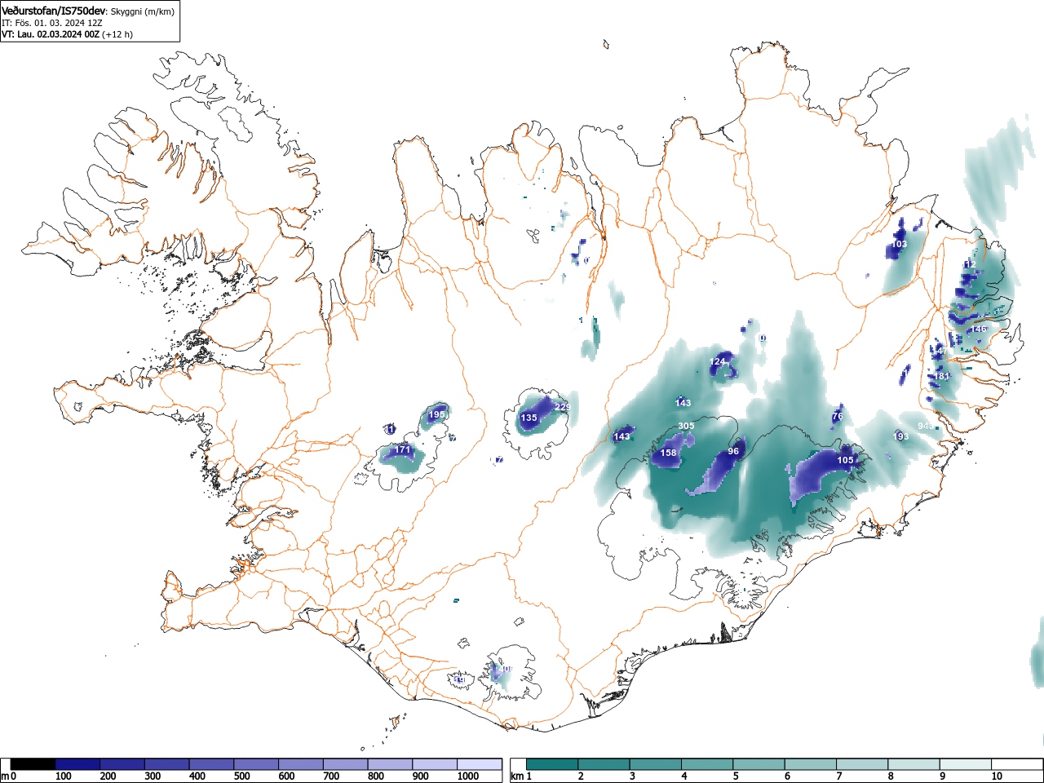Click the '10' tick on the kilometre scale
The width and height of the screenshot is (1044, 783).
coord(997,776)
